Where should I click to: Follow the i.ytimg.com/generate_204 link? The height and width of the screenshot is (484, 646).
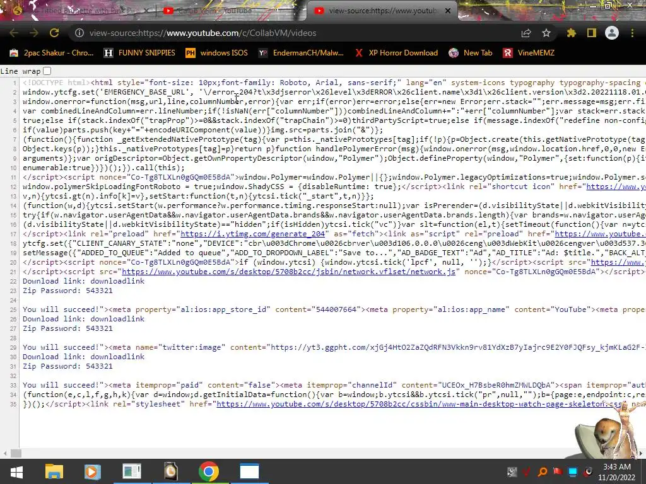[252, 234]
